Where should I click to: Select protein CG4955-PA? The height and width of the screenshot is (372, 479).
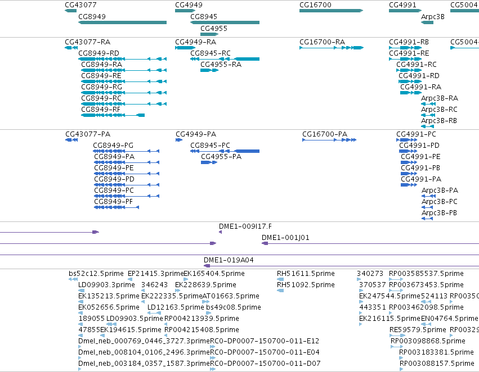point(221,157)
